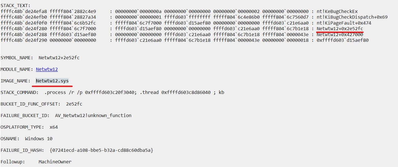Click the Followup MachineOwner text
The image size is (398, 167).
[55, 162]
